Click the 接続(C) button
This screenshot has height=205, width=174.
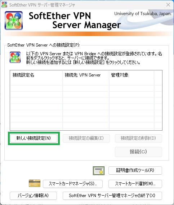[x=138, y=152]
